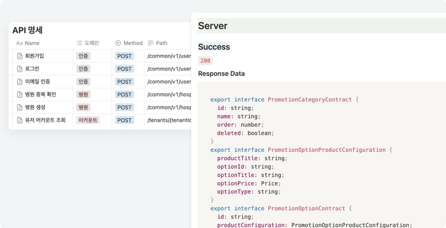Image resolution: width=446 pixels, height=228 pixels.
Task: Click the API 명세 database title
Action: pos(27,30)
